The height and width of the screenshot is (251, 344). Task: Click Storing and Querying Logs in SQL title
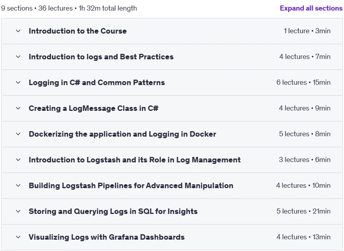[x=113, y=211]
